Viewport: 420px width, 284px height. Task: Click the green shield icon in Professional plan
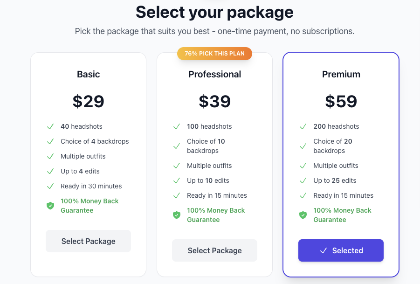point(177,215)
